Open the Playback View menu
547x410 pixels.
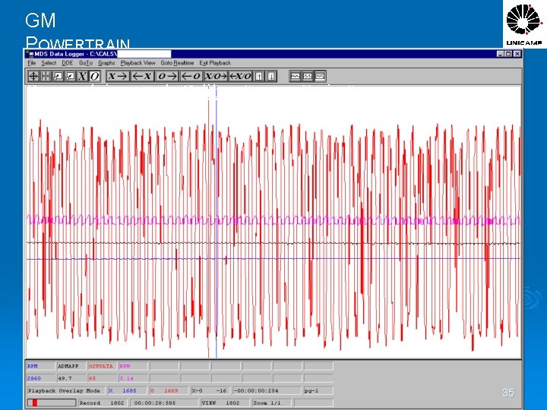click(x=138, y=63)
